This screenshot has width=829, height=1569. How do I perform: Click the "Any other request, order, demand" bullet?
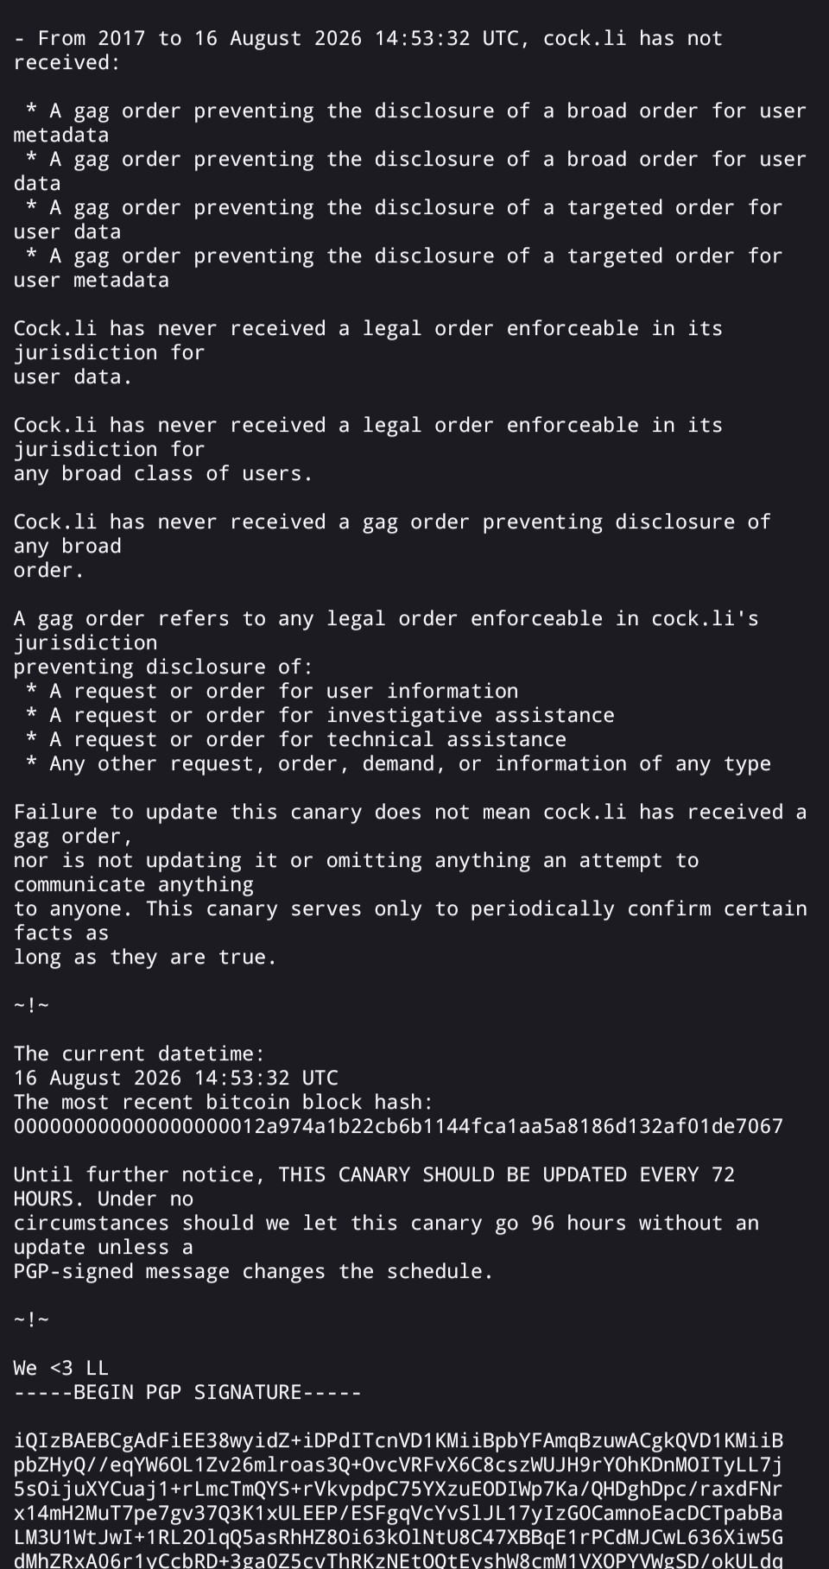click(398, 763)
